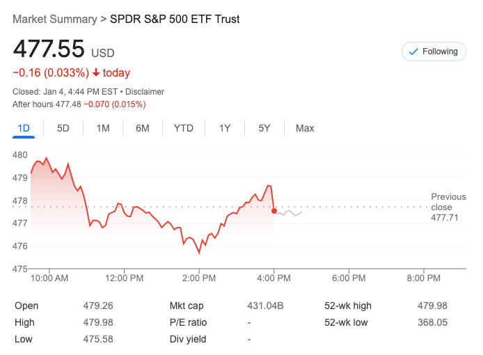The image size is (483, 355).
Task: Click the red closing price dot
Action: [x=274, y=211]
